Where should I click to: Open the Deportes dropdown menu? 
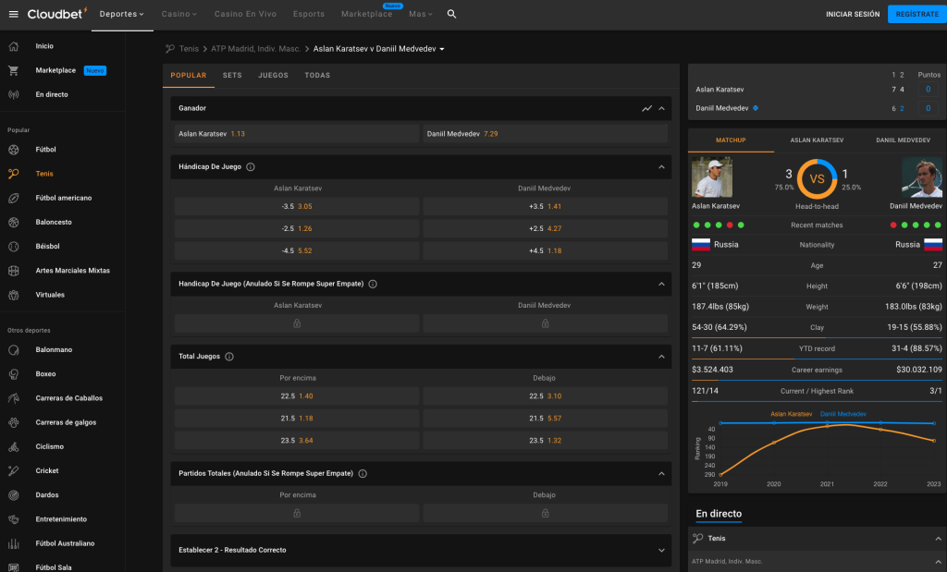121,14
